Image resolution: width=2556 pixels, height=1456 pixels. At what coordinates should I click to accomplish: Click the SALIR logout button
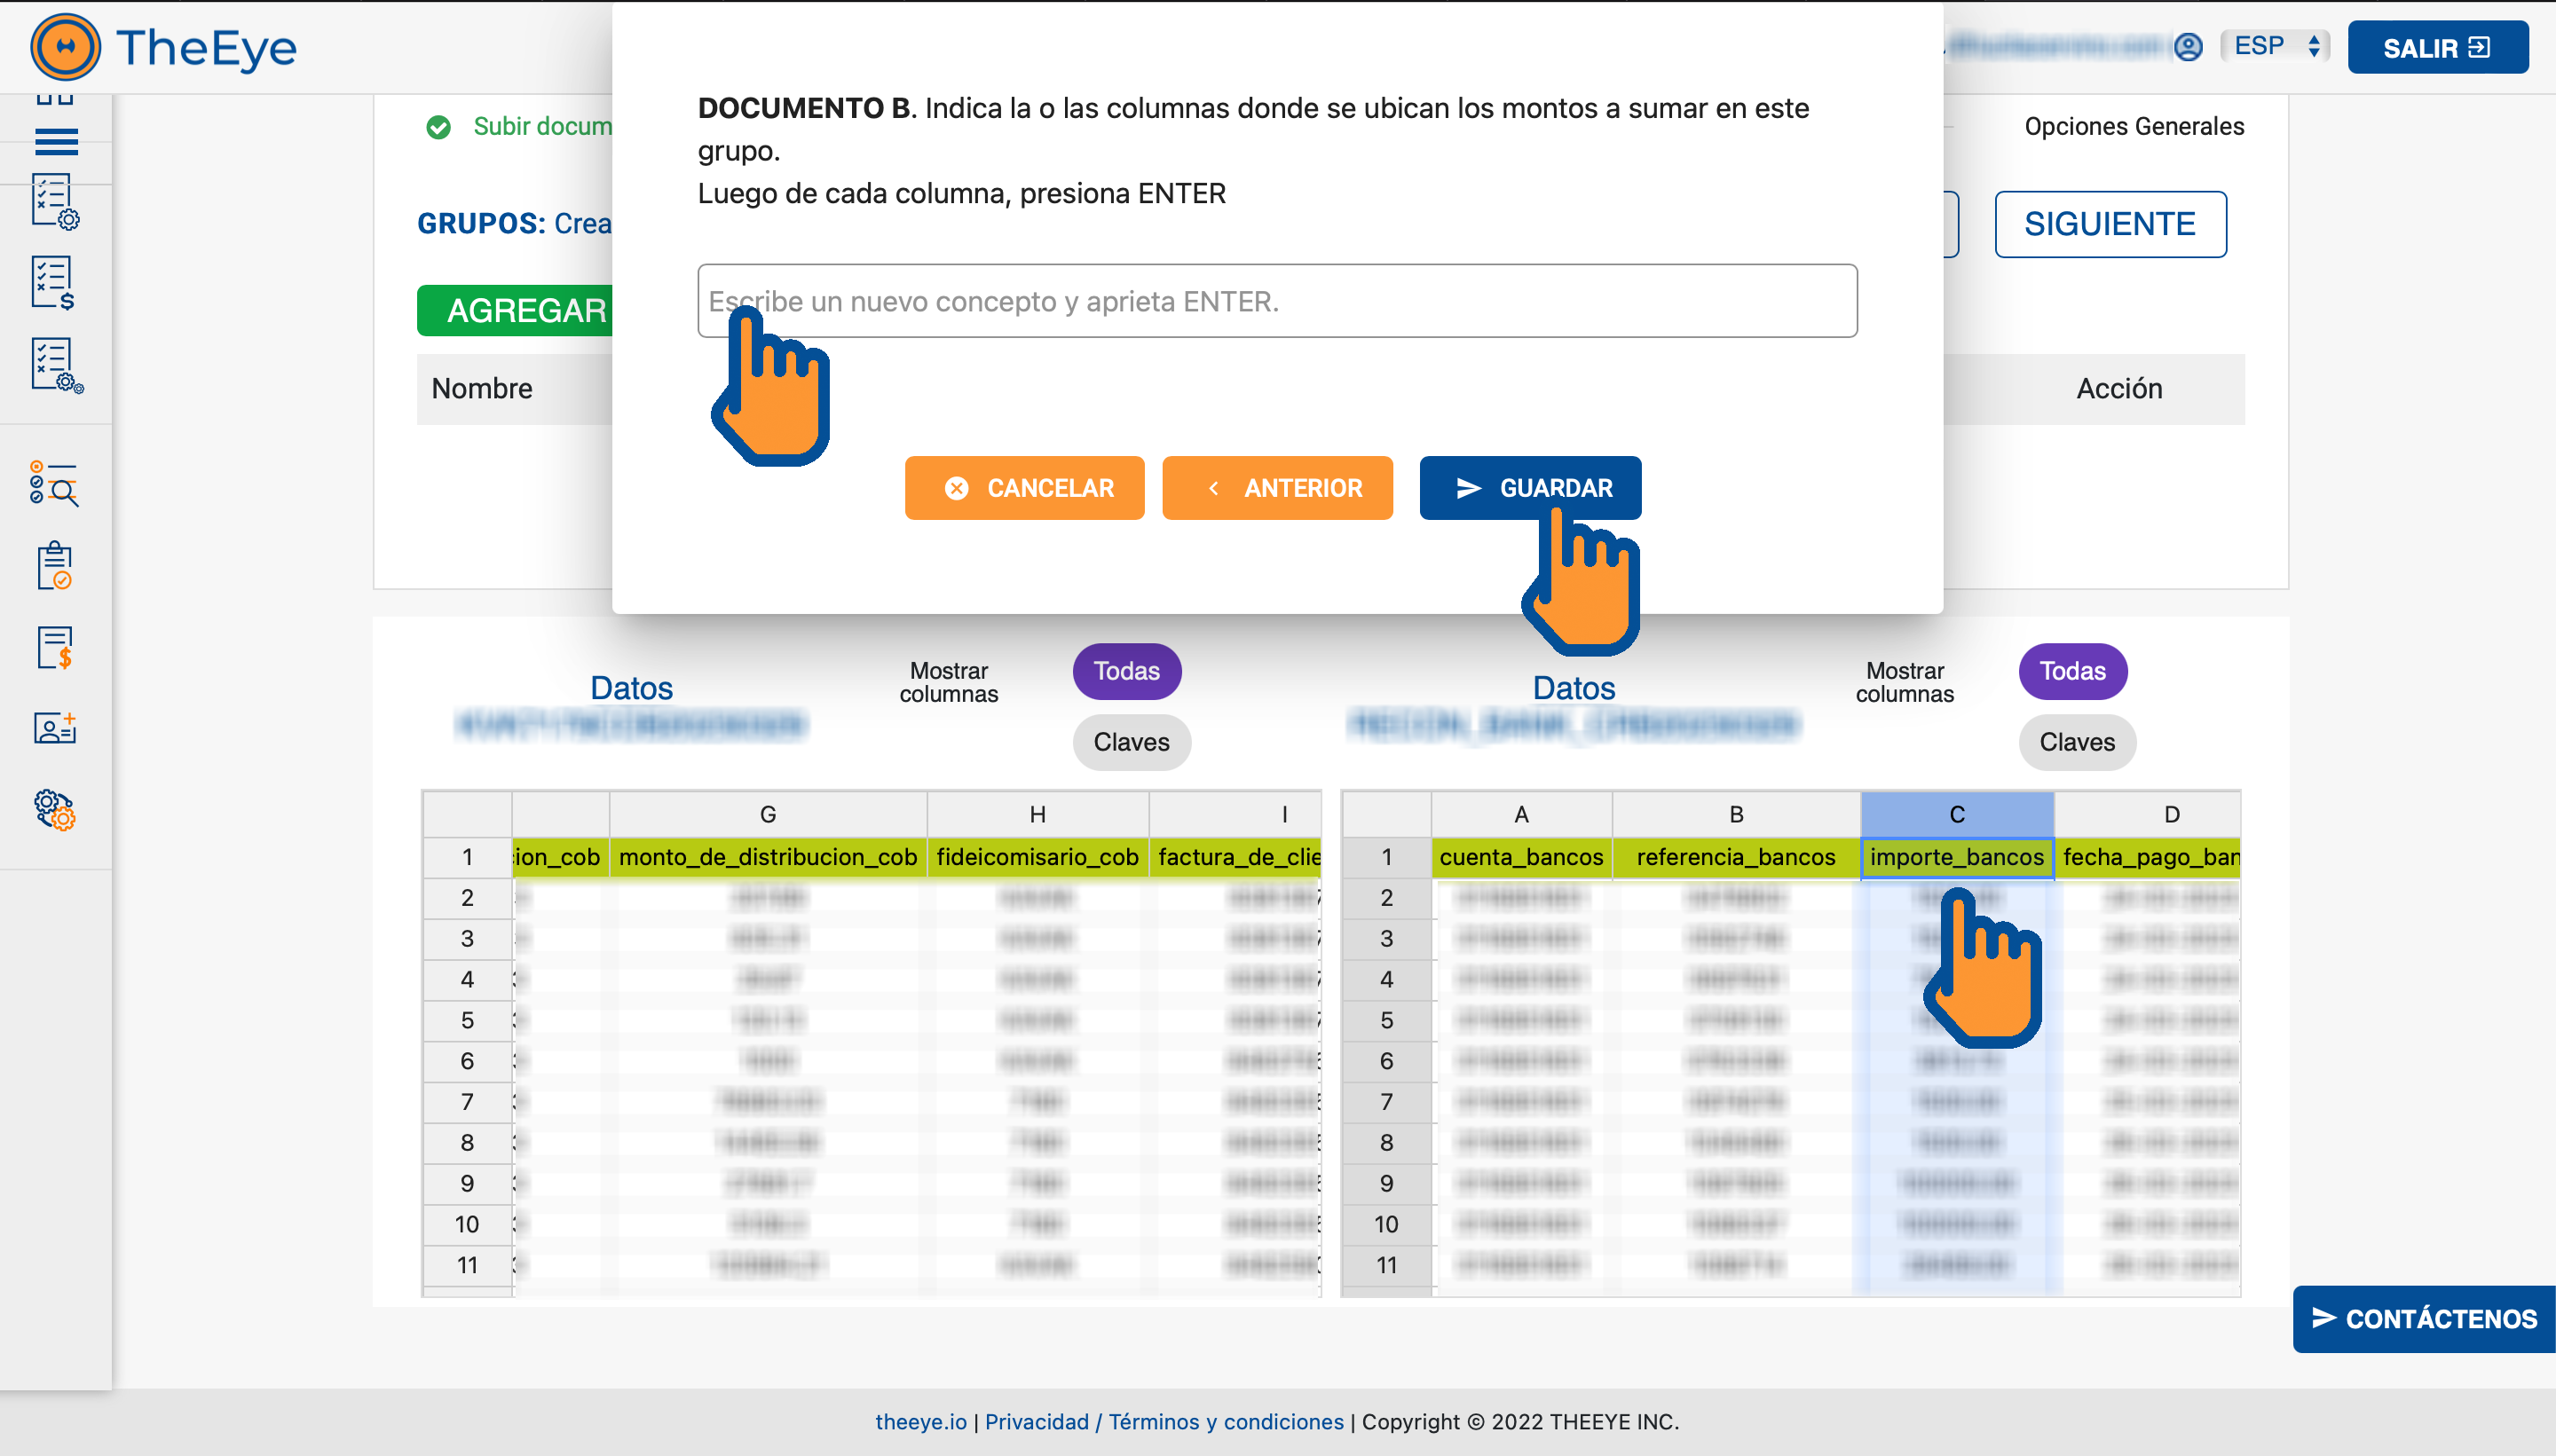(x=2437, y=48)
